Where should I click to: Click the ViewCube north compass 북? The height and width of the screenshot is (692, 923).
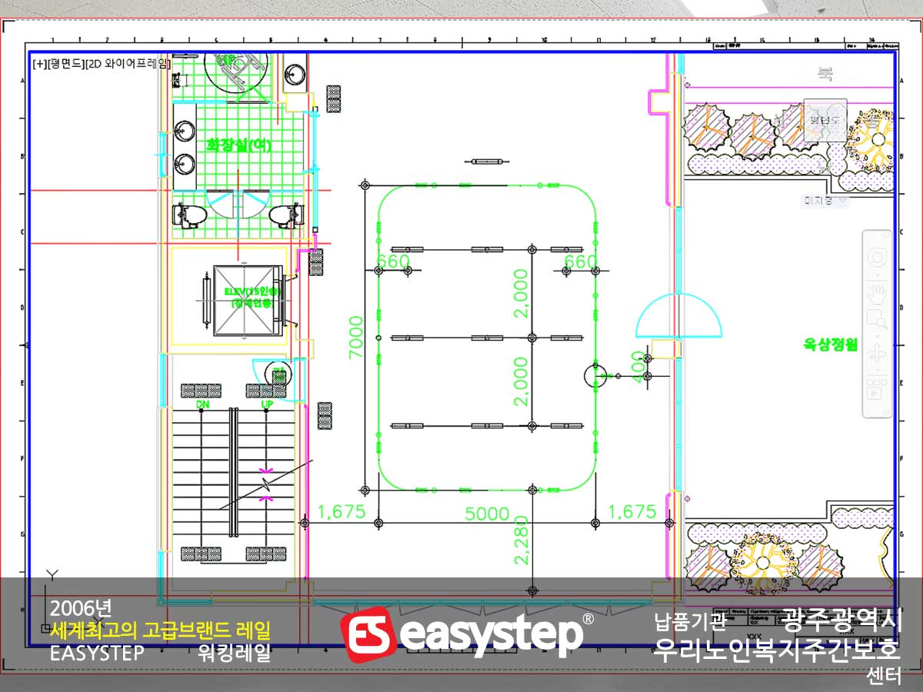825,74
